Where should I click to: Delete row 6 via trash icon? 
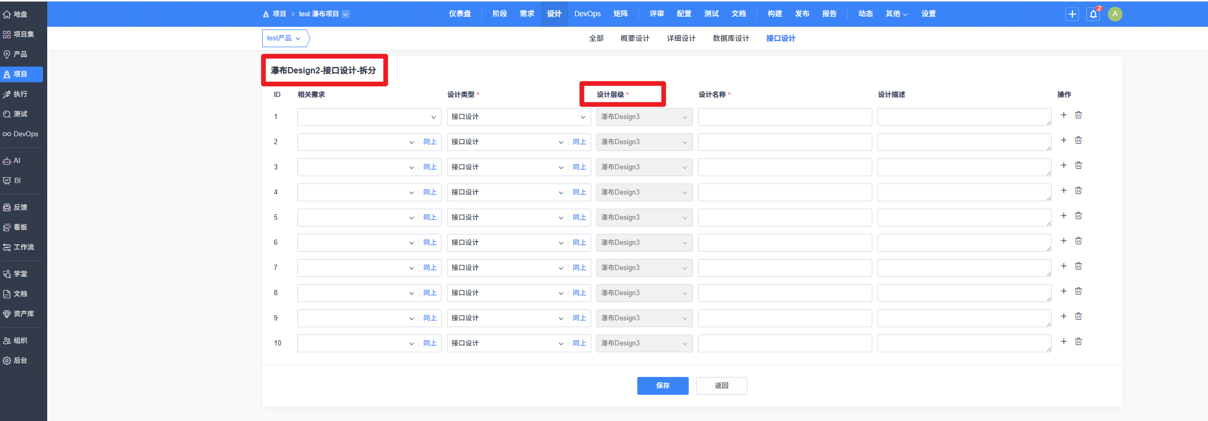1078,241
